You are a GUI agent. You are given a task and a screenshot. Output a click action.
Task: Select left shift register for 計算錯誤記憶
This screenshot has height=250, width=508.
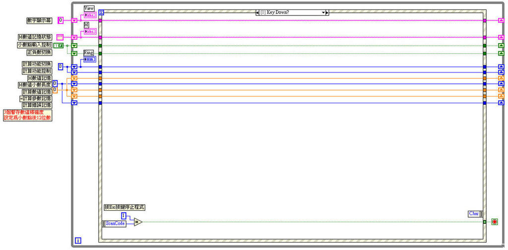click(74, 103)
